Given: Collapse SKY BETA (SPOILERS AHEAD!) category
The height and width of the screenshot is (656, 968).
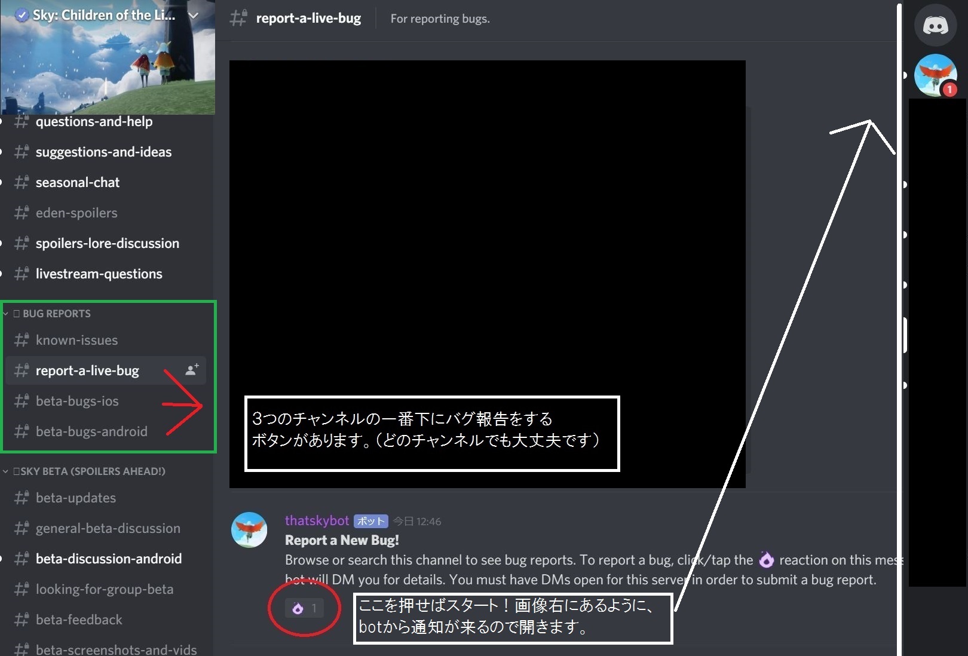Looking at the screenshot, I should point(85,471).
